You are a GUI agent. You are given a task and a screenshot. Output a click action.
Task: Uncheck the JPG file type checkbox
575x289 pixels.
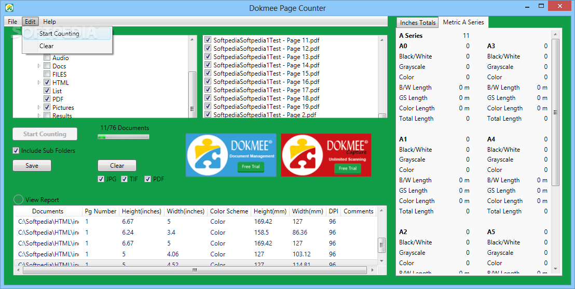point(101,179)
